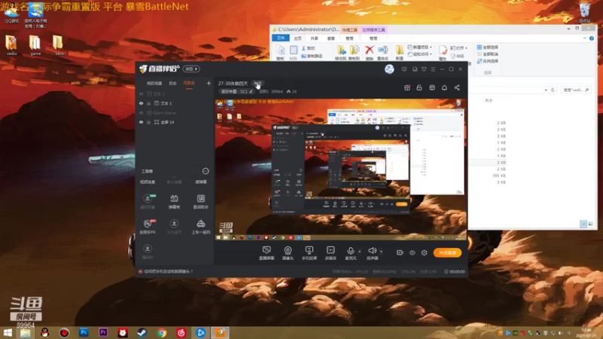Open 歌词助手 lyrics helper tool
Image resolution: width=603 pixels, height=339 pixels.
(x=200, y=201)
